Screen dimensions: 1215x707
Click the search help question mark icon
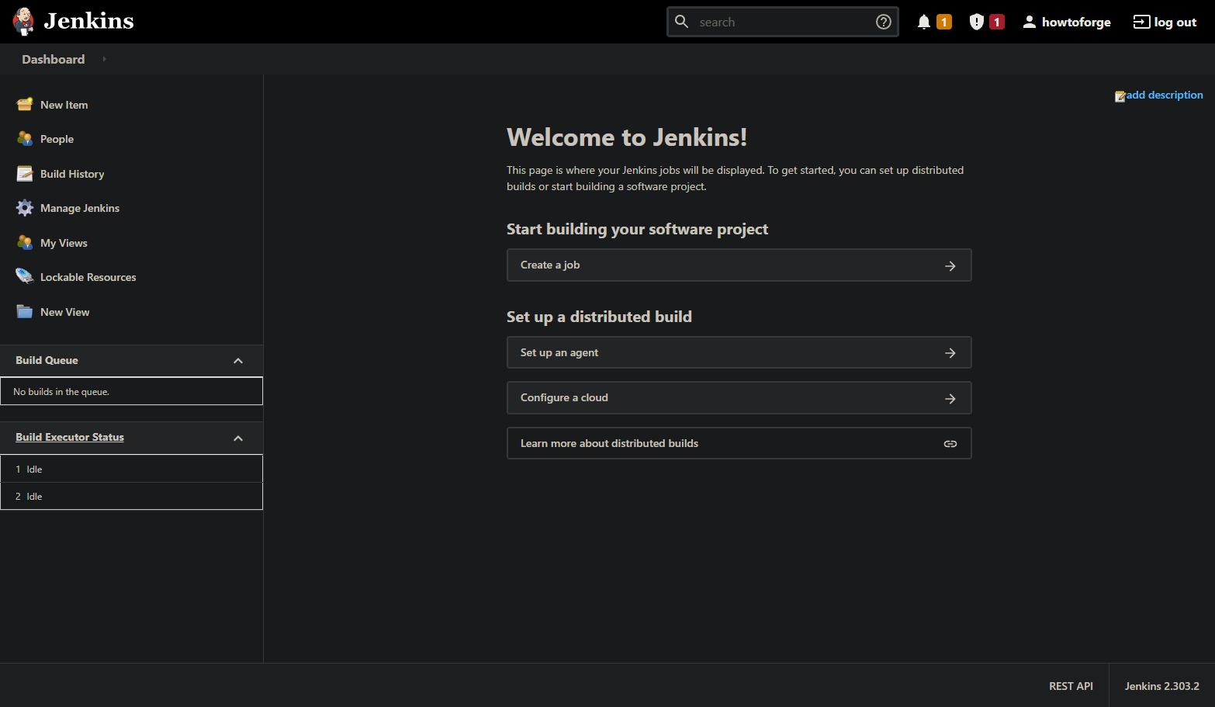click(883, 22)
